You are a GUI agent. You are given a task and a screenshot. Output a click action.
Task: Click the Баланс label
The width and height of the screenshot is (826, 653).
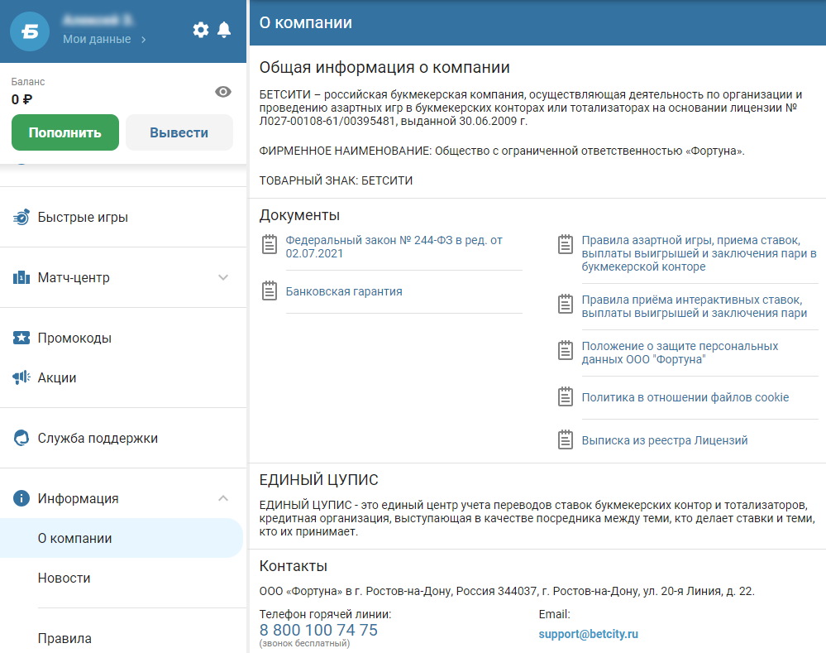tap(28, 82)
